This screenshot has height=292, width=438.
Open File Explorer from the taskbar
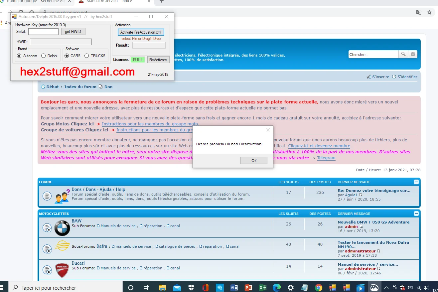(162, 288)
